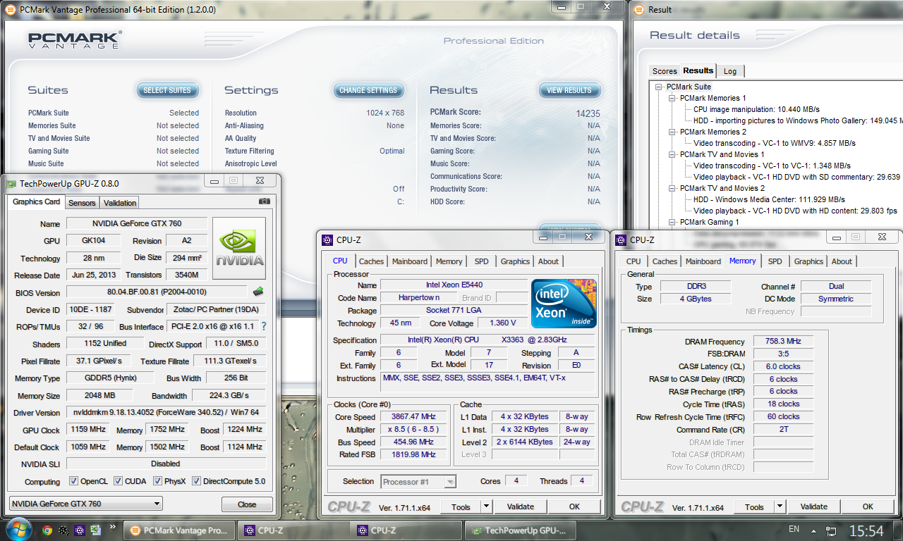Open CPU-Z from the quick launch icons
The height and width of the screenshot is (541, 903).
(x=79, y=530)
